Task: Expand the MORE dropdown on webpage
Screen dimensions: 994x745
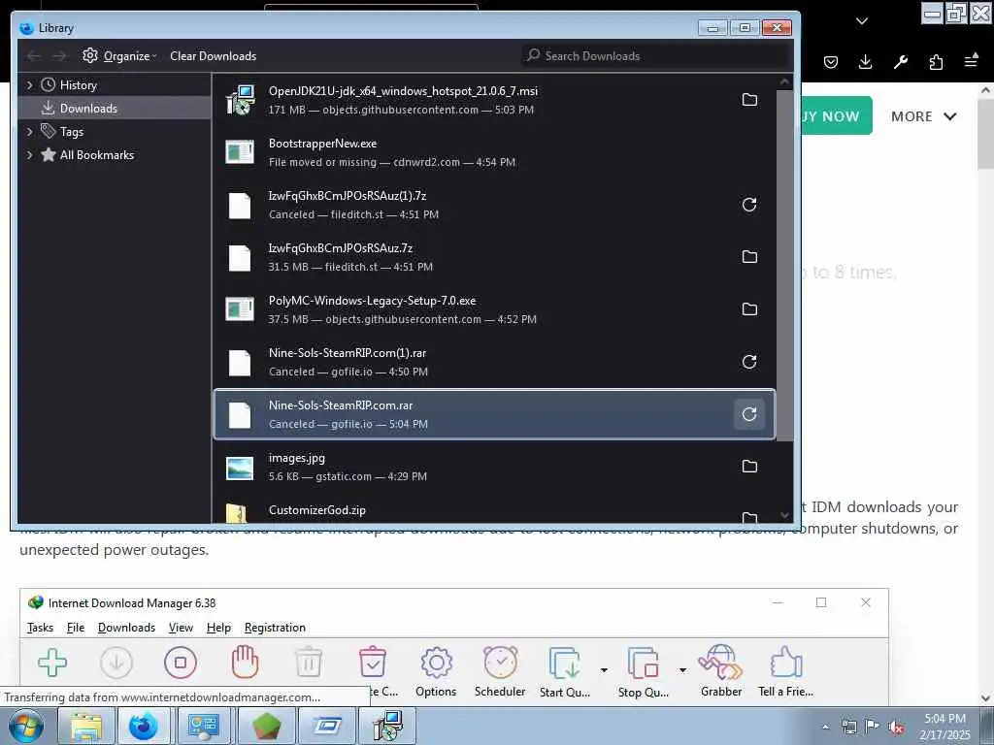Action: [924, 116]
